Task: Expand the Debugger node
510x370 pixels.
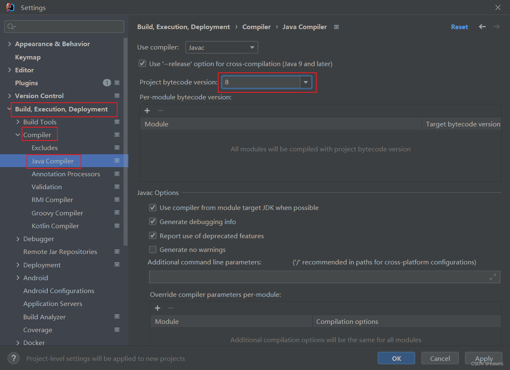Action: (18, 239)
